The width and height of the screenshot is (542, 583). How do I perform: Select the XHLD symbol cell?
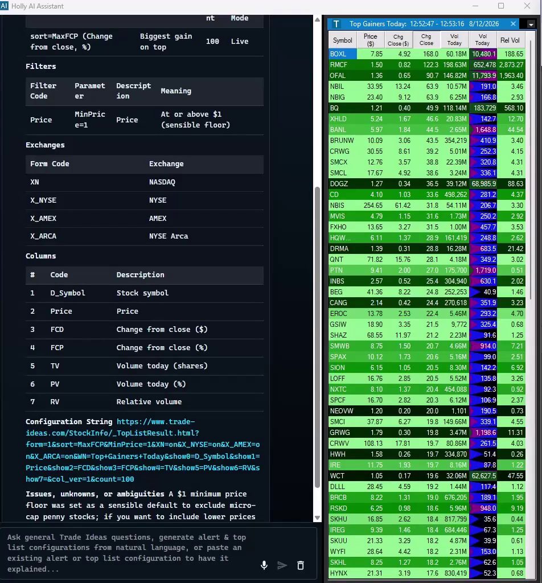coord(342,118)
